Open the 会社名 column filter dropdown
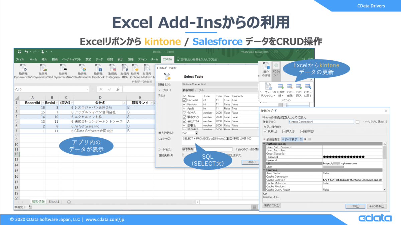This screenshot has width=401, height=225. pos(125,103)
